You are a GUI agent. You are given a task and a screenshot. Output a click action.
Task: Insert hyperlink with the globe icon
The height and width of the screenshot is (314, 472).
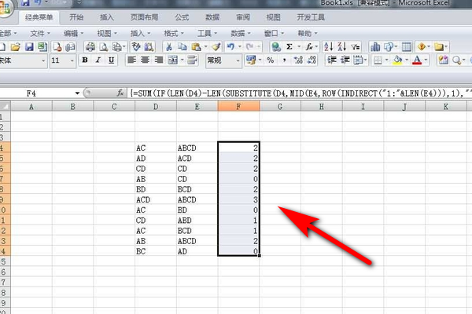276,47
